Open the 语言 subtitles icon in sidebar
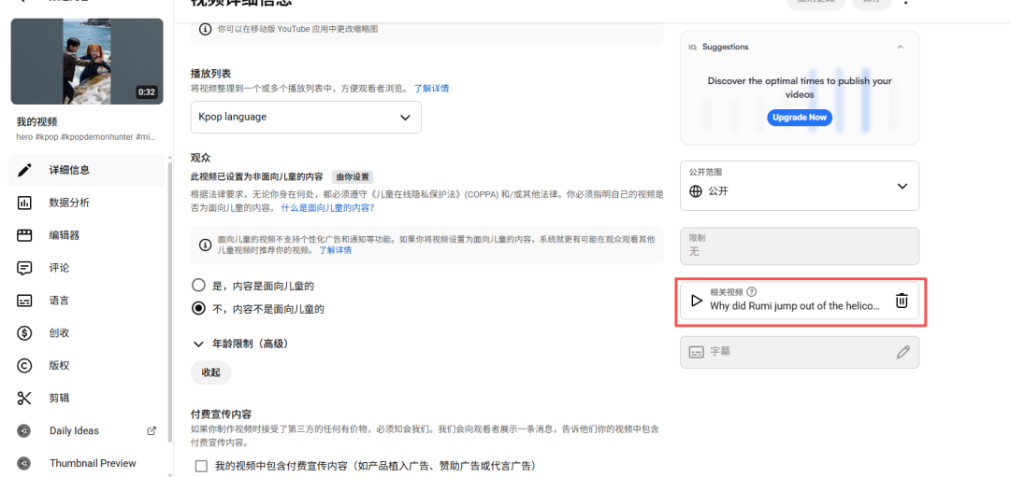Screen dimensions: 1010x477 click(x=24, y=301)
